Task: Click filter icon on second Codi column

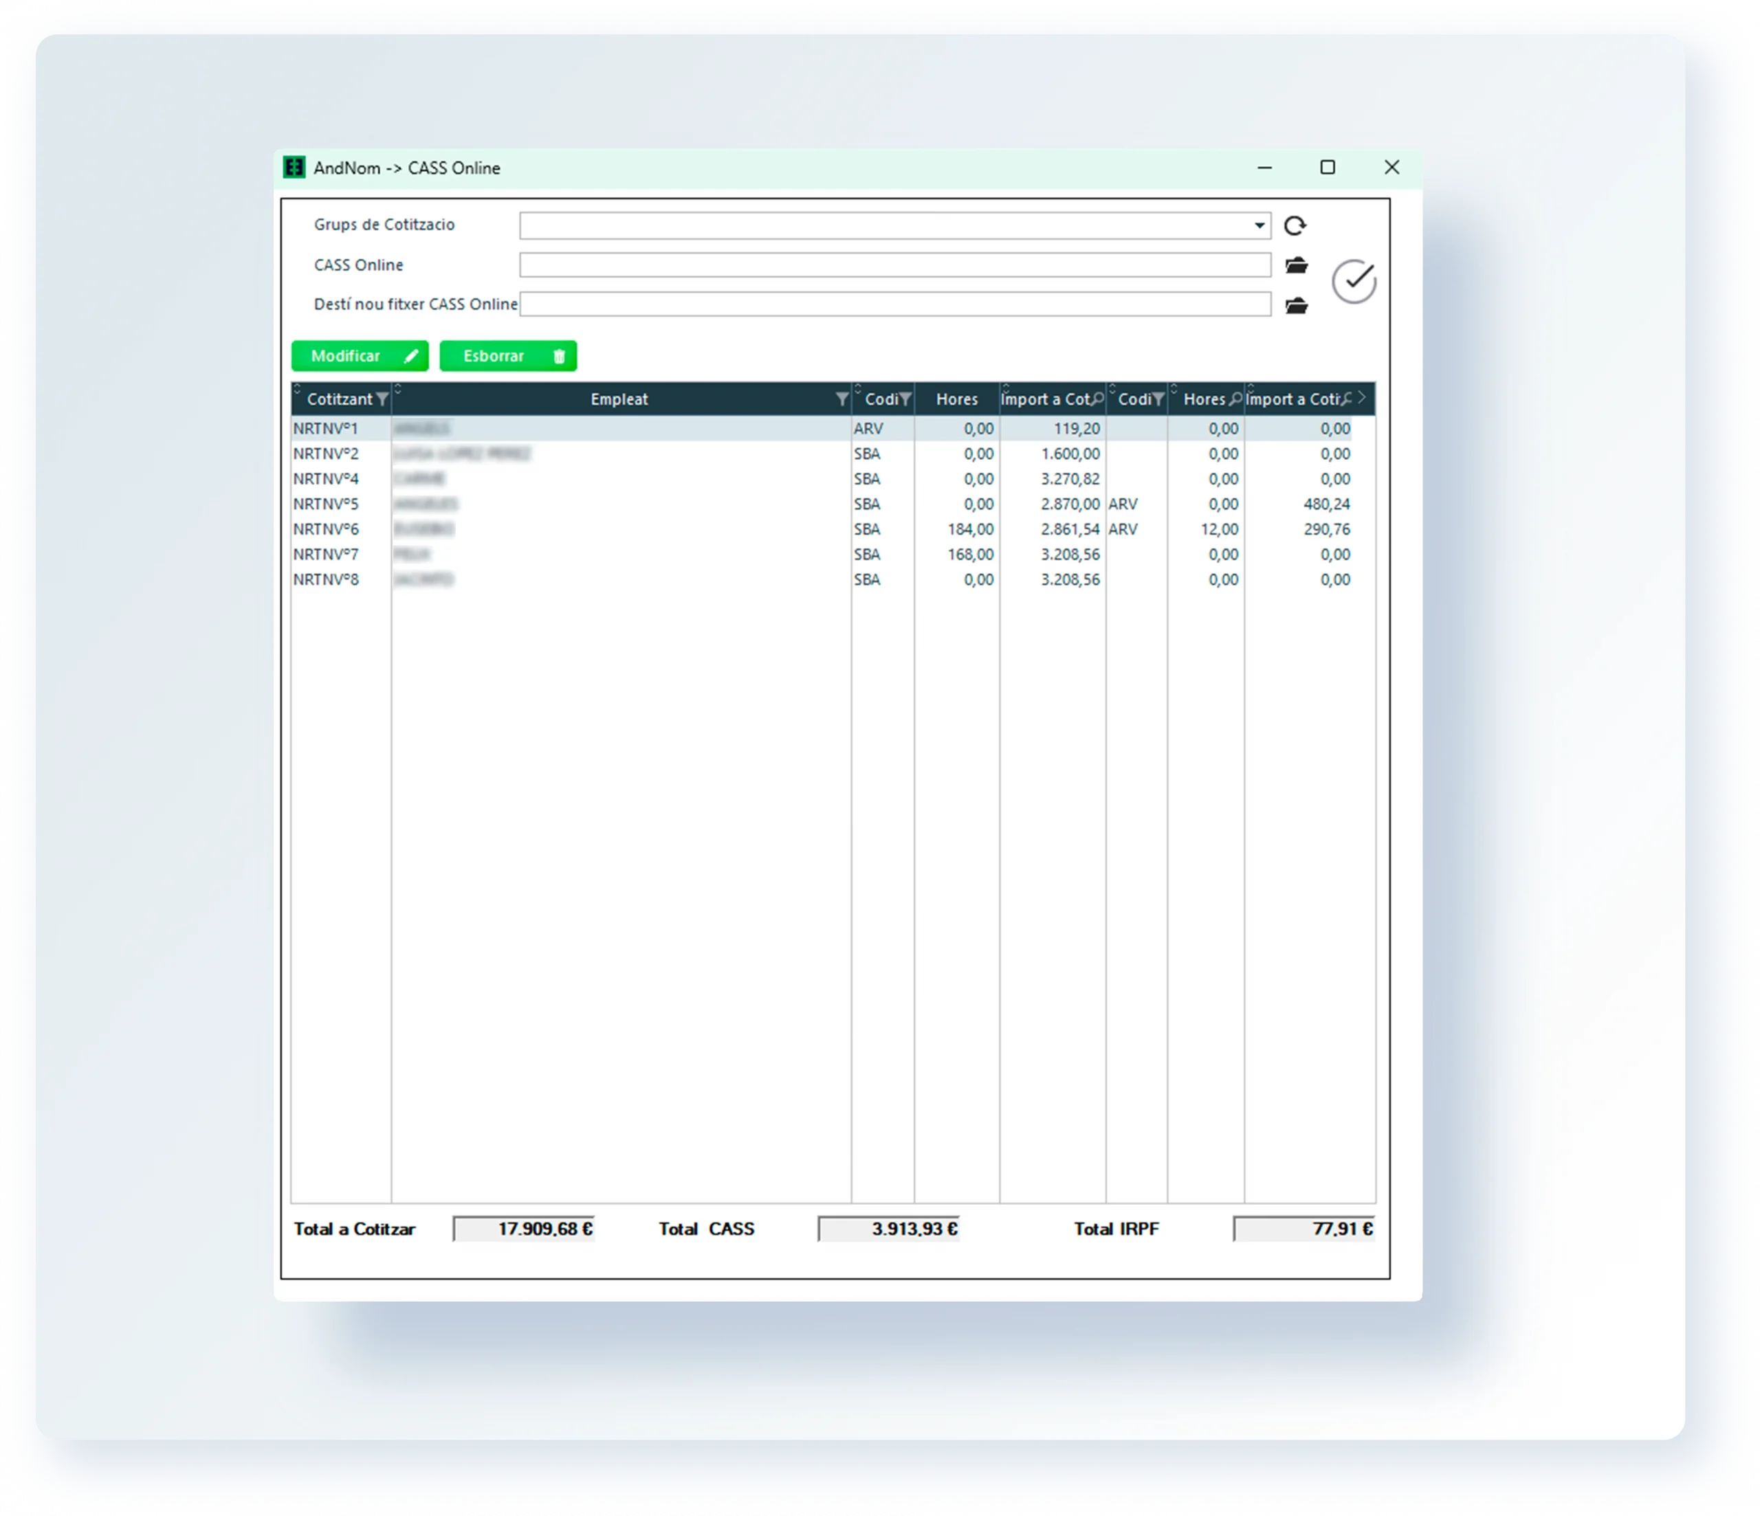Action: click(1158, 399)
